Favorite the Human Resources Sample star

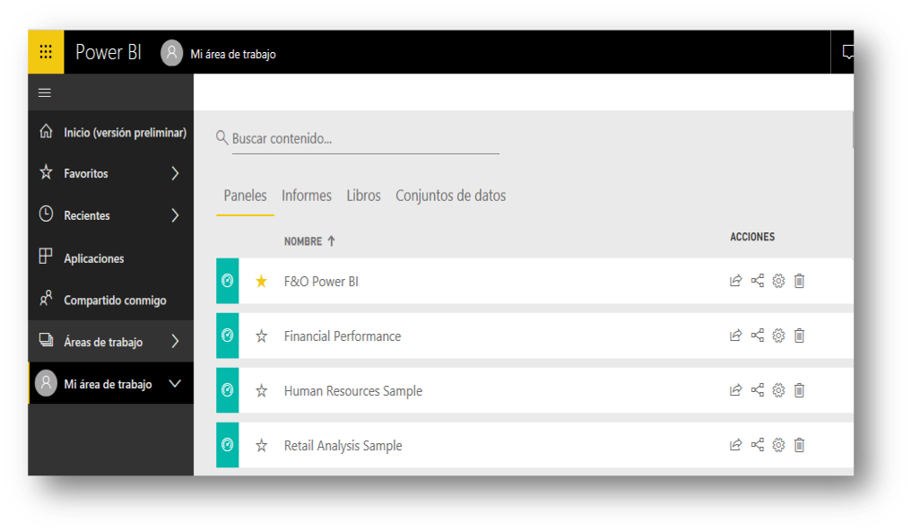tap(262, 391)
